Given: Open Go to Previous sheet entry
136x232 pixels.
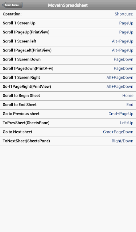Looking at the screenshot, I should coord(68,114).
